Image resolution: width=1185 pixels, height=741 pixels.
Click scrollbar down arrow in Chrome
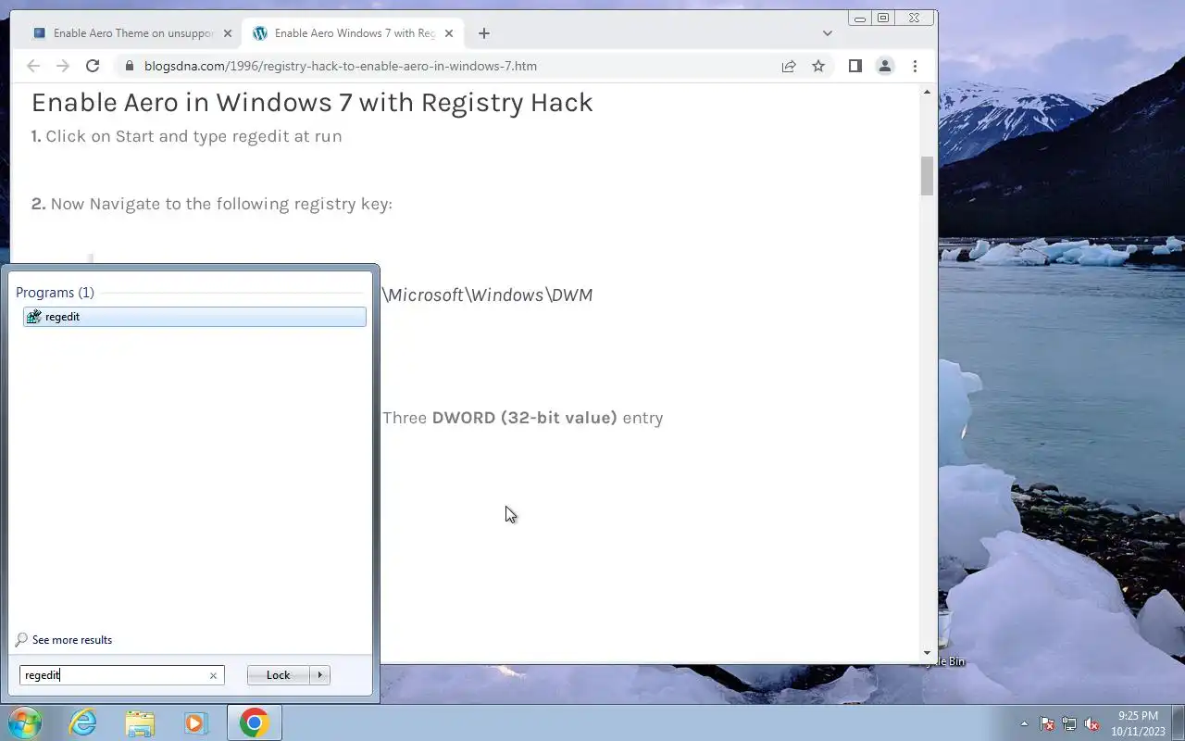click(927, 654)
